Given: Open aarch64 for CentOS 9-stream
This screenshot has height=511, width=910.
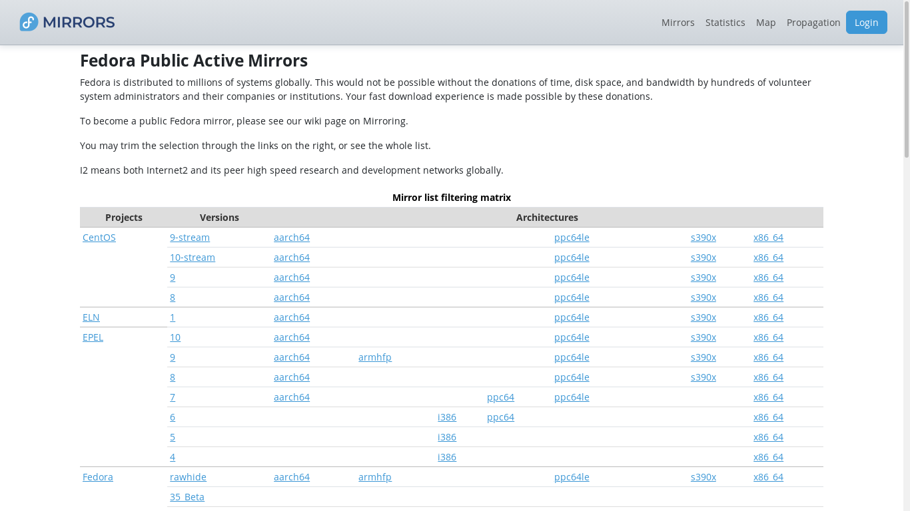Looking at the screenshot, I should (x=292, y=238).
